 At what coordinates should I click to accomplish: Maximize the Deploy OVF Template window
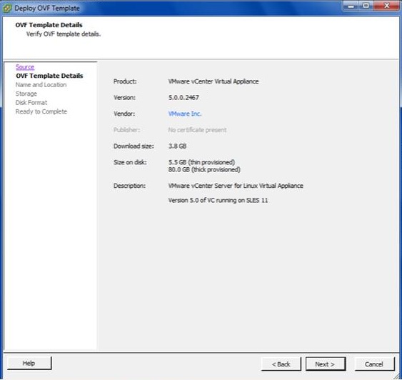[x=366, y=6]
